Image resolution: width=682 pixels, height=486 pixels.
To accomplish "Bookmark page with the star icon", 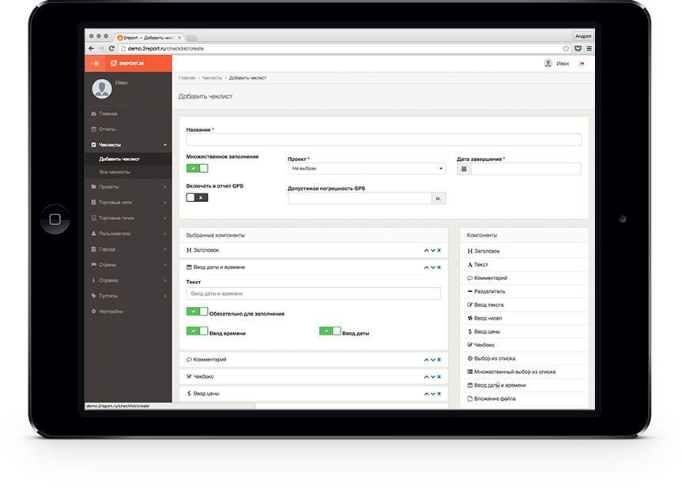I will click(566, 49).
